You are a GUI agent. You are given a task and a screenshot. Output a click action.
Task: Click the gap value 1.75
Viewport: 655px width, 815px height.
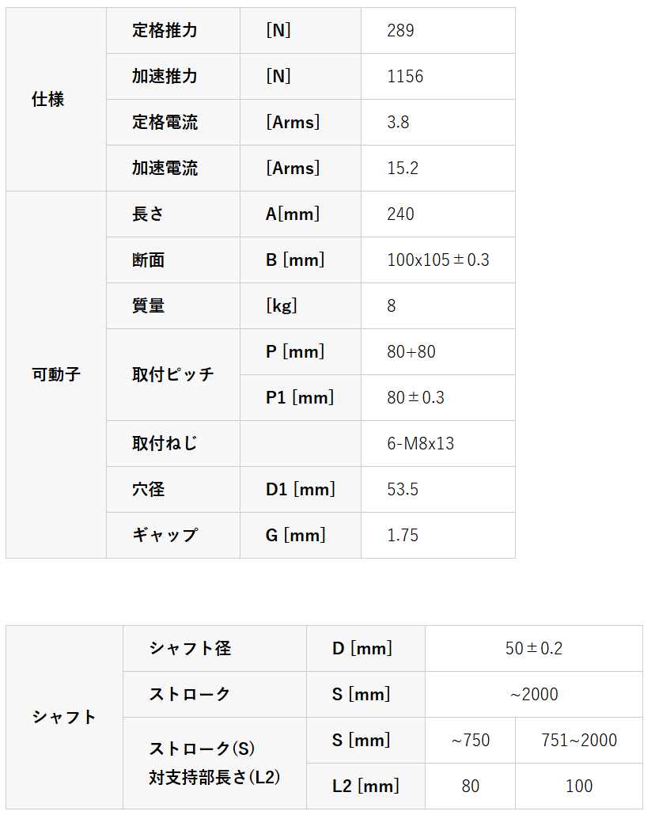tap(403, 536)
